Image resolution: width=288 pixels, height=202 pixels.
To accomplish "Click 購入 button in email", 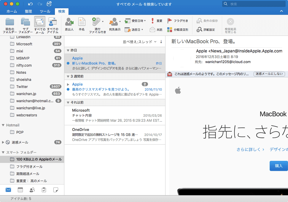I will click(x=279, y=166).
